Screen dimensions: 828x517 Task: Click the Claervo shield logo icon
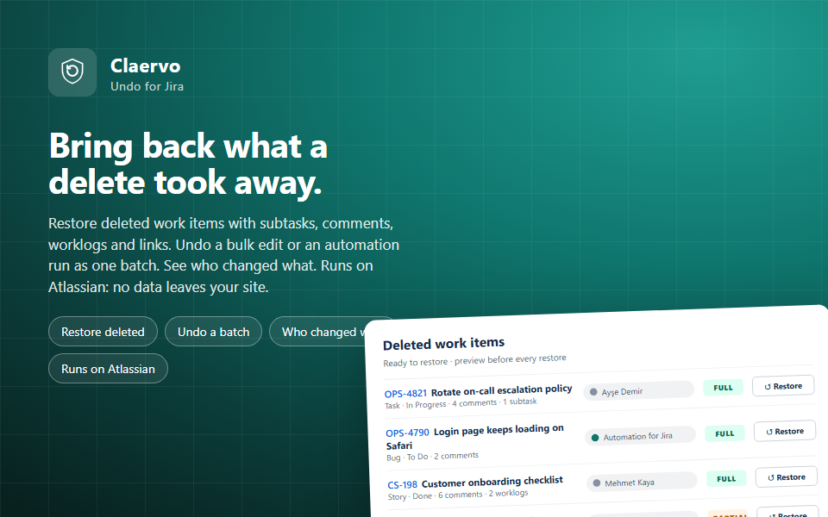click(72, 72)
